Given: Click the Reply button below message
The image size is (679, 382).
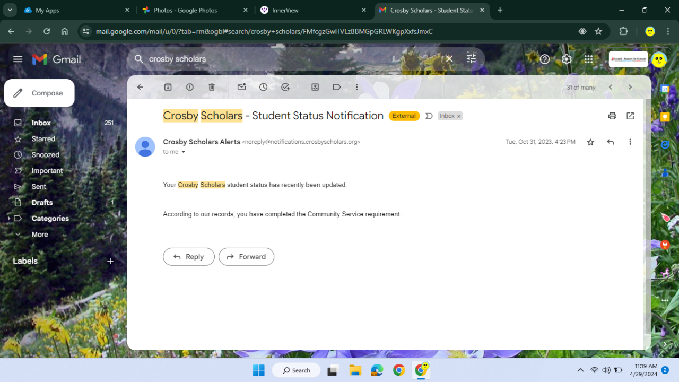Looking at the screenshot, I should point(189,257).
